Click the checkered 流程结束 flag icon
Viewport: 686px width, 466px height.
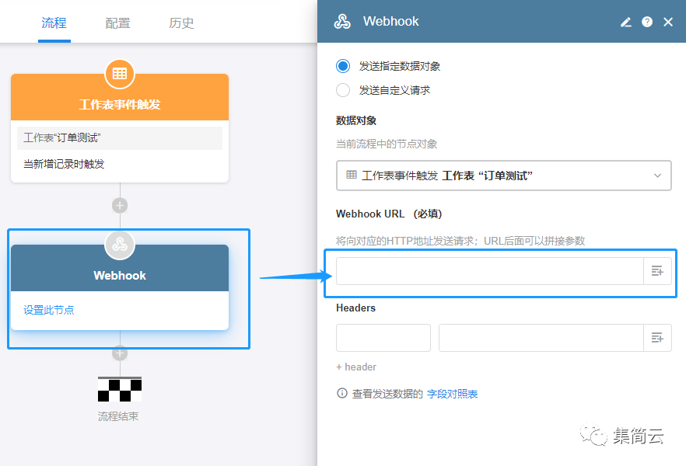[120, 389]
